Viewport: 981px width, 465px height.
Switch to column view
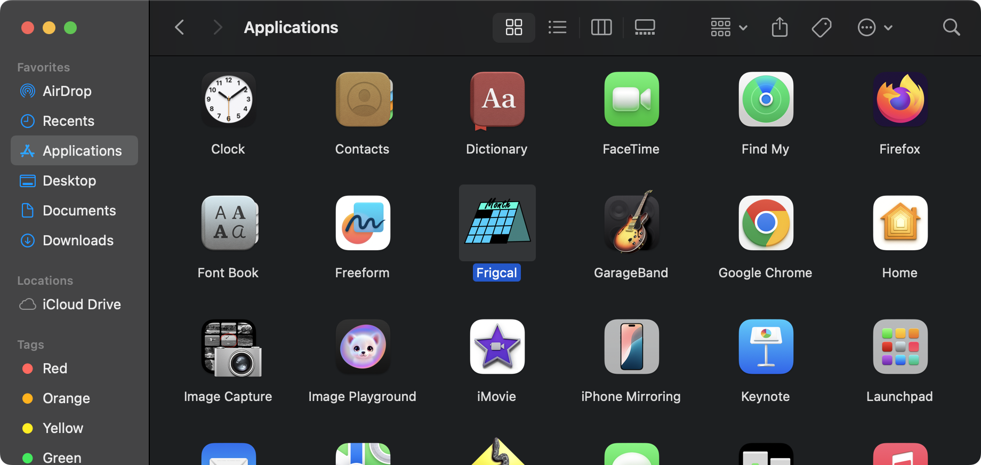[601, 27]
